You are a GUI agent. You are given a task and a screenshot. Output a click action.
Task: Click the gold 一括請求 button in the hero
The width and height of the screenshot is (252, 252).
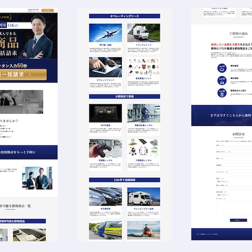(23, 75)
